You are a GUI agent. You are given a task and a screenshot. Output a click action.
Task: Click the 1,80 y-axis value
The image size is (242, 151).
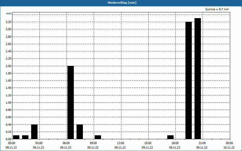(x=8, y=73)
